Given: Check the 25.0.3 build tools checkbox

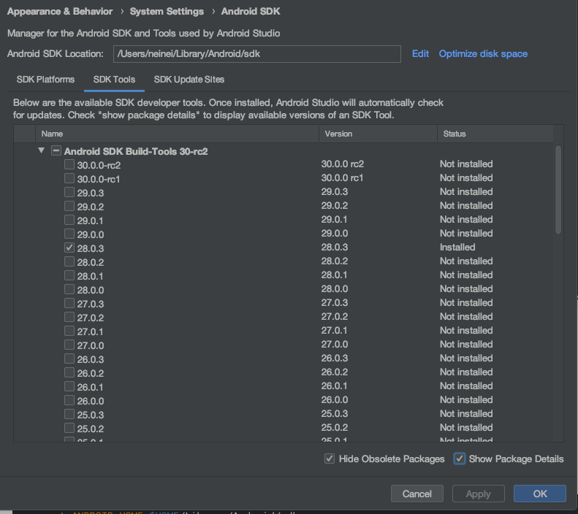Looking at the screenshot, I should [69, 414].
